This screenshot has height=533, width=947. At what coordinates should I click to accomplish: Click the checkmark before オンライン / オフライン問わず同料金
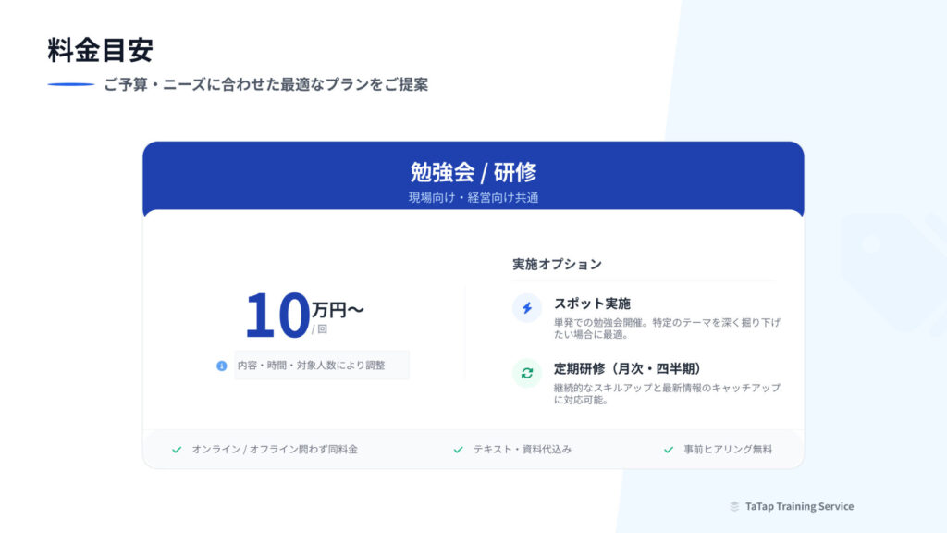177,450
